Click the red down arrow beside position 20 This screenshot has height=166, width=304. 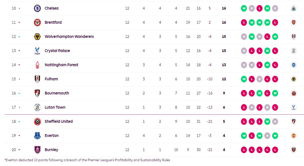pos(19,150)
